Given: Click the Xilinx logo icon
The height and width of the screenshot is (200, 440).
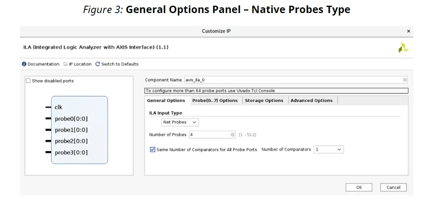Looking at the screenshot, I should pos(403,48).
